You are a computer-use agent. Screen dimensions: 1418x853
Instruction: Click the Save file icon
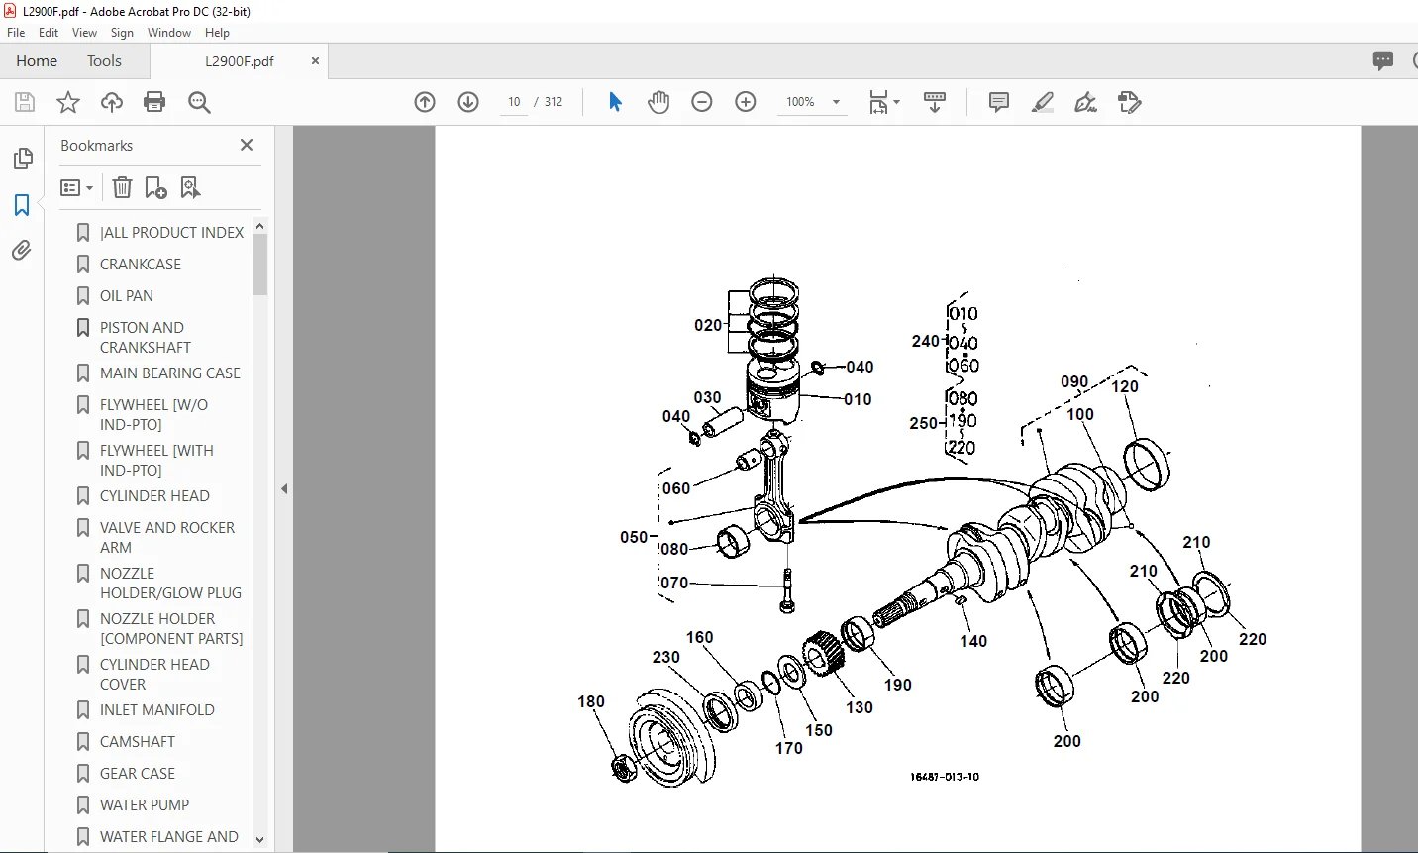[x=25, y=102]
